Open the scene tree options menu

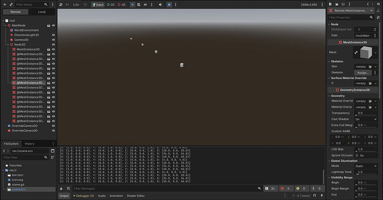[53, 4]
